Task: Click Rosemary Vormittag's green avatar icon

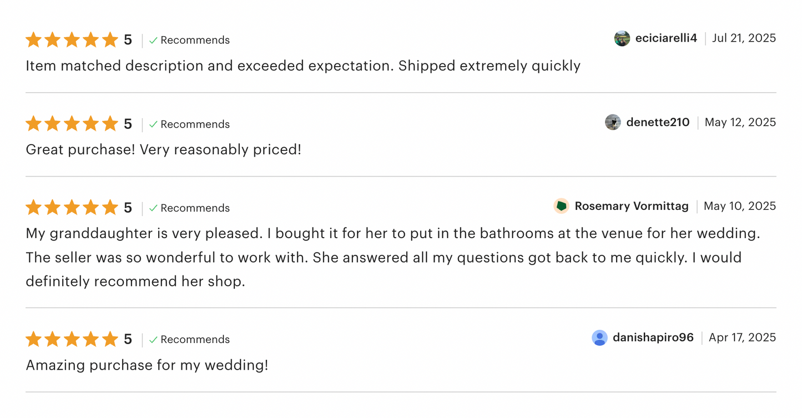Action: coord(561,206)
